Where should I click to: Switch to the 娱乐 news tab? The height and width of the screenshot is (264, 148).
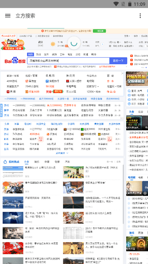[37, 162]
